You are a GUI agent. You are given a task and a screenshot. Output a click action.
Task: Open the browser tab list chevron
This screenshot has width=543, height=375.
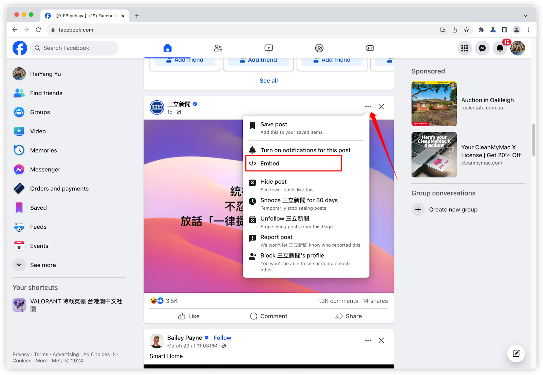coord(525,16)
